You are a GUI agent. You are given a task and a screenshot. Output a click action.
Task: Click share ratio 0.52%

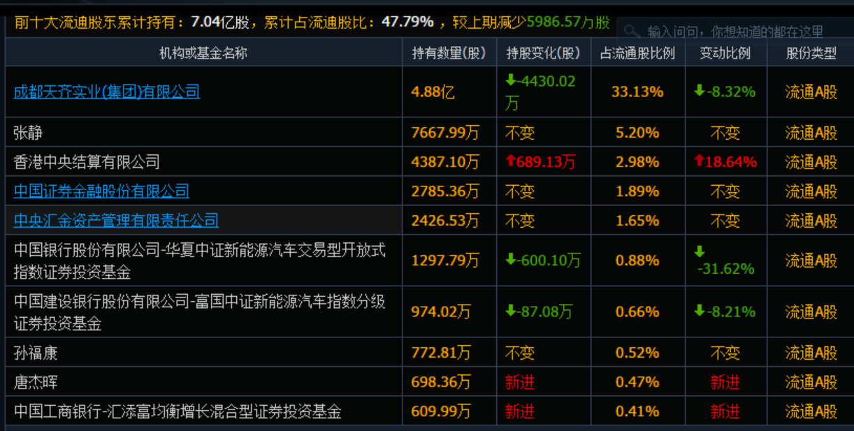click(x=637, y=353)
